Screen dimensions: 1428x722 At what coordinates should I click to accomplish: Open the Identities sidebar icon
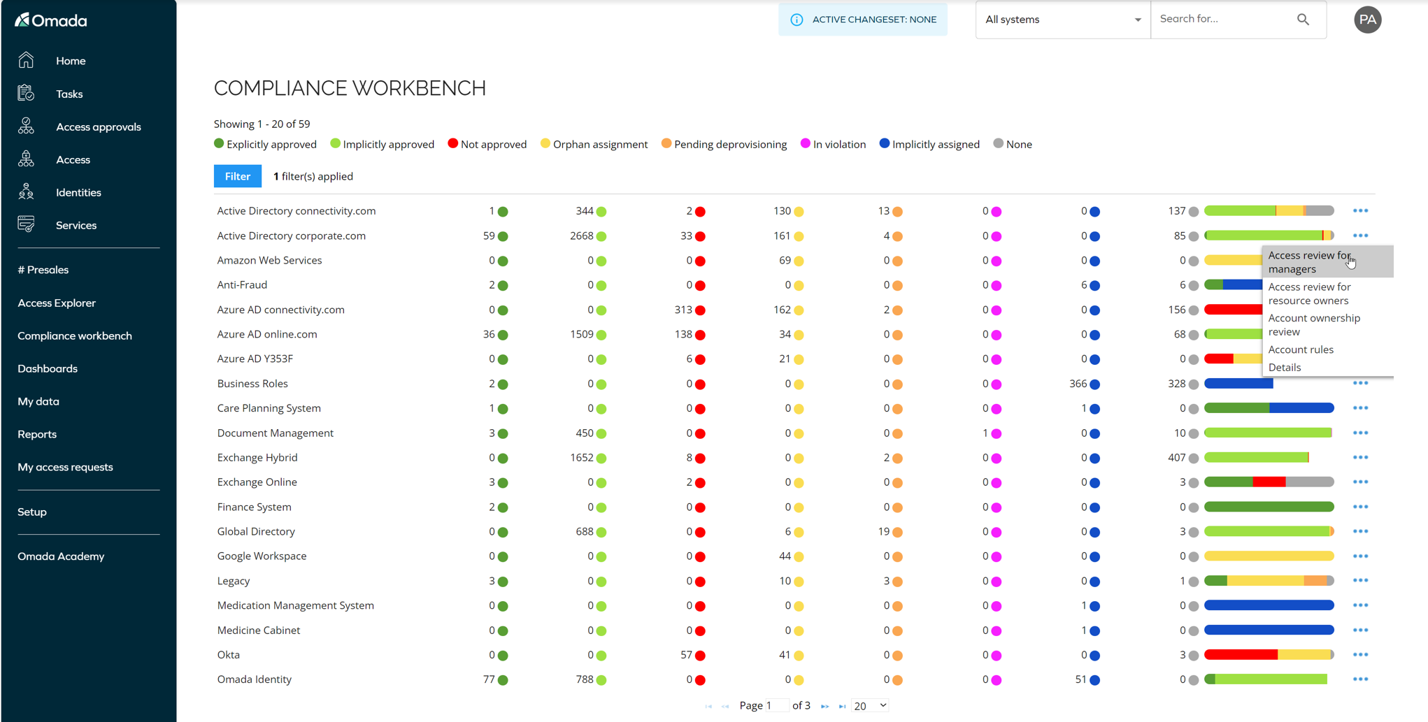pyautogui.click(x=26, y=192)
